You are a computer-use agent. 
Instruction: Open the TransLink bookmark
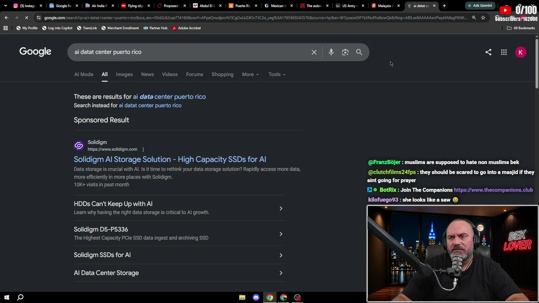tap(87, 28)
